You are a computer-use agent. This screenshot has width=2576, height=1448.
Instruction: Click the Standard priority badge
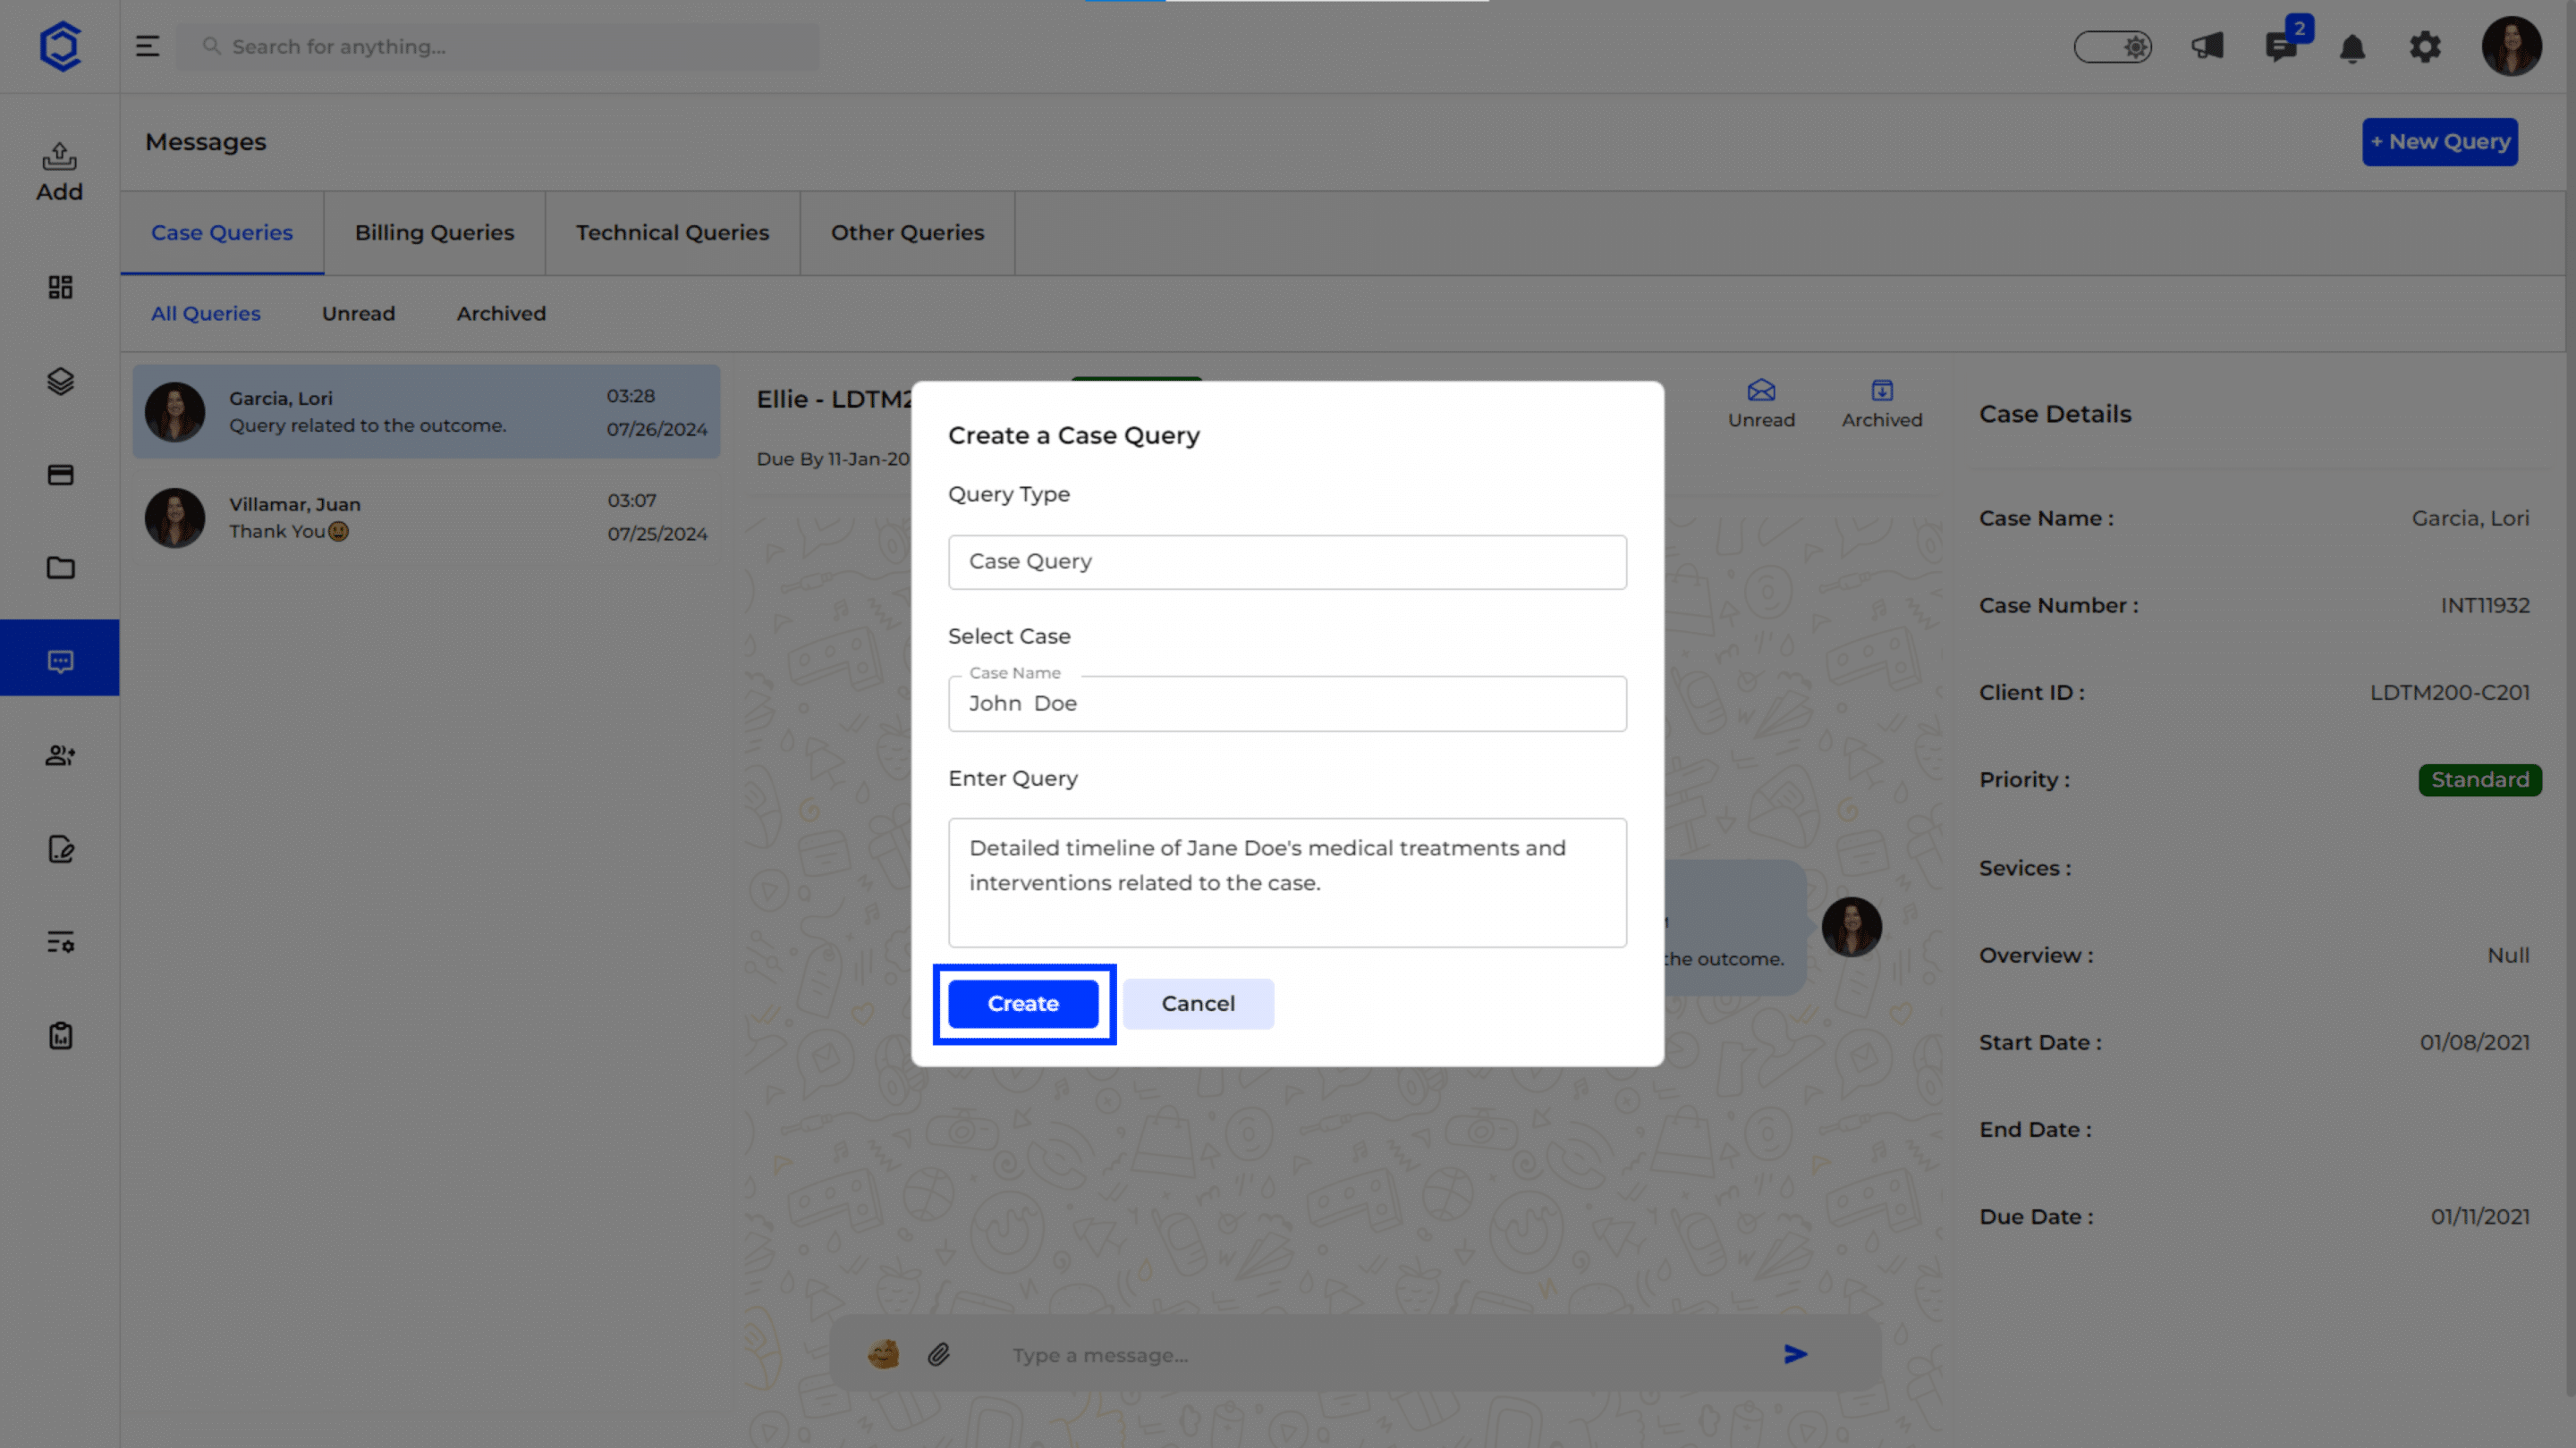[x=2479, y=779]
